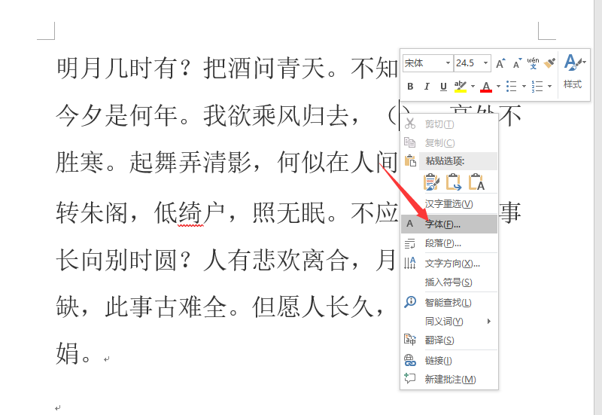
Task: Select 汉字重选(V) menu entry
Action: [449, 203]
